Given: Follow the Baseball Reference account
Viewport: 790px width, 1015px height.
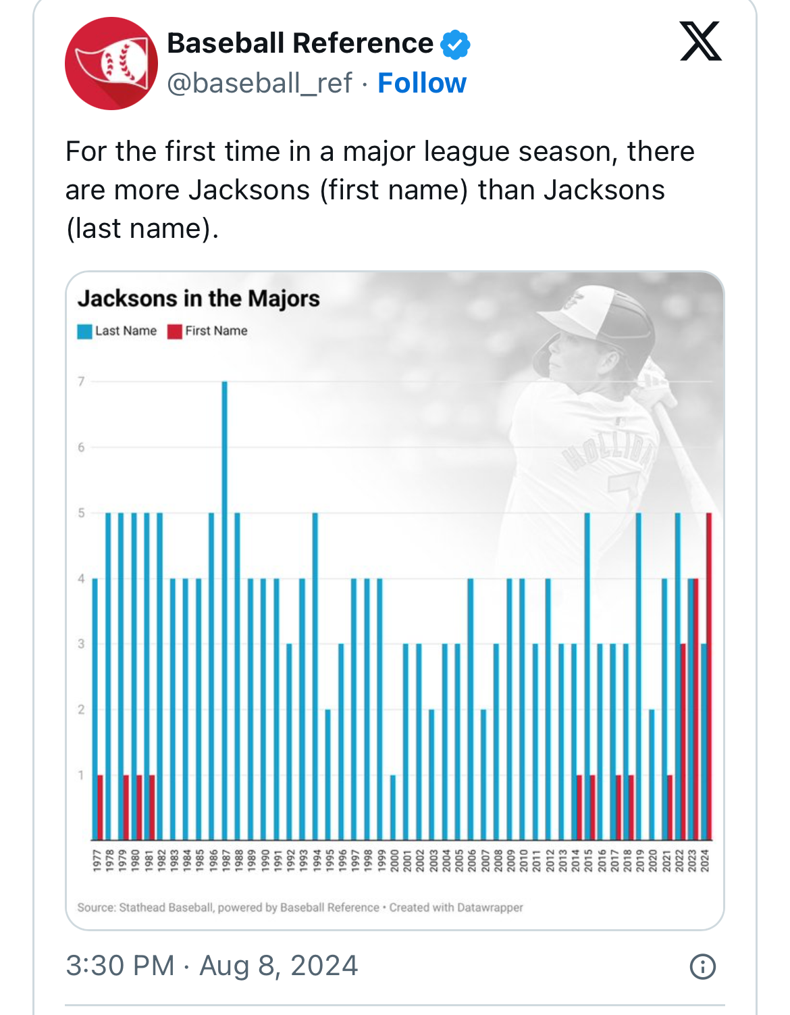Looking at the screenshot, I should pyautogui.click(x=422, y=83).
